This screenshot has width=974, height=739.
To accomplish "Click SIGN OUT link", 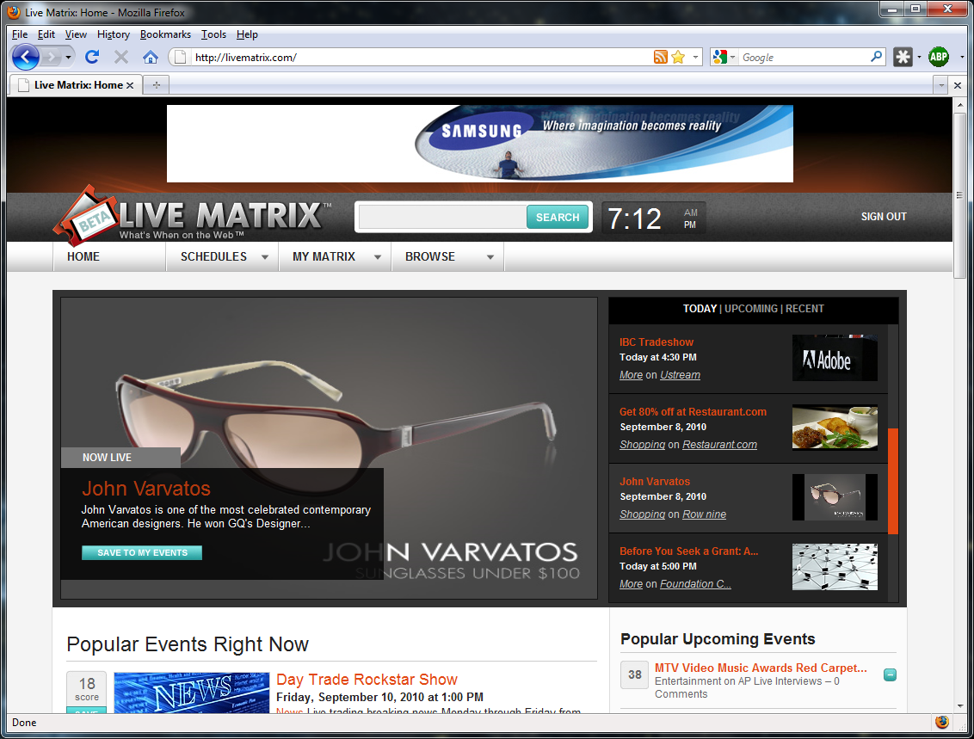I will [x=884, y=217].
